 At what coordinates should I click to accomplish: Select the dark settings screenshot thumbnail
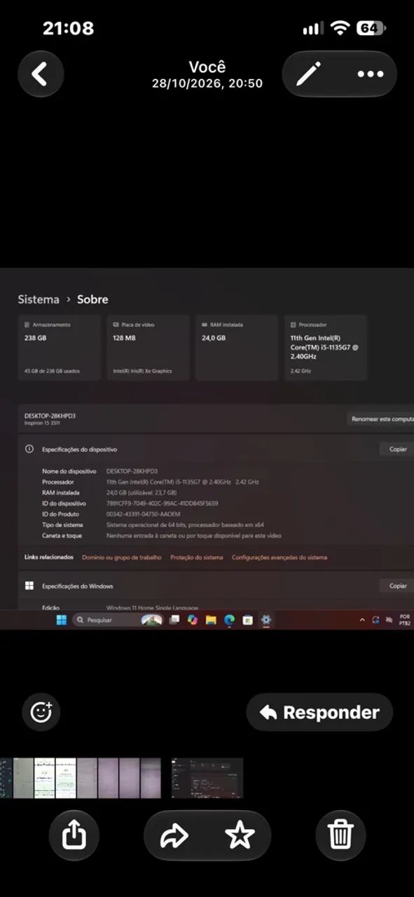point(207,778)
